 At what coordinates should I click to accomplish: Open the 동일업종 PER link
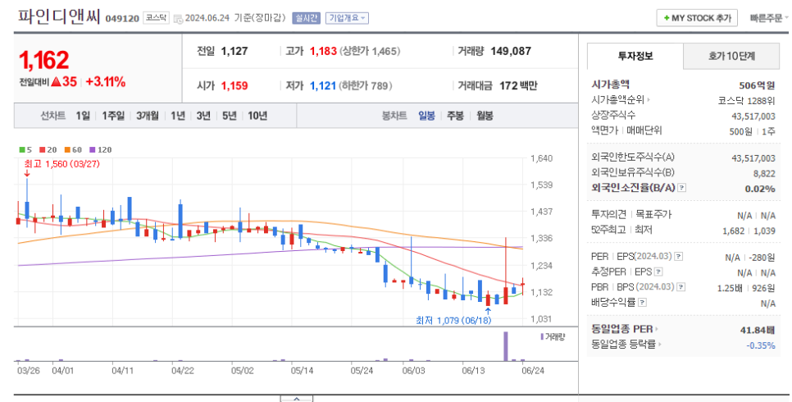622,329
